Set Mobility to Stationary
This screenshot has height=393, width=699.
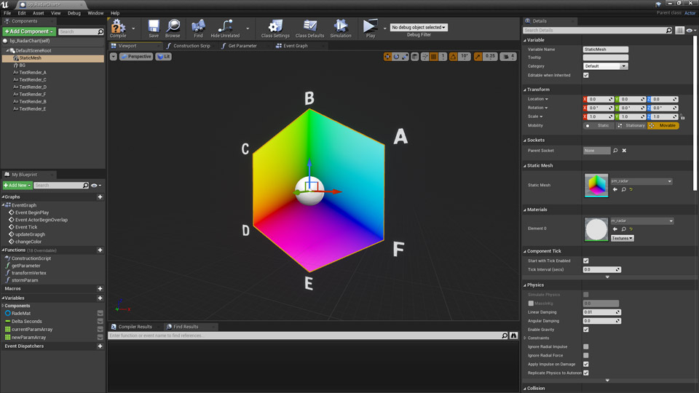[x=631, y=126]
